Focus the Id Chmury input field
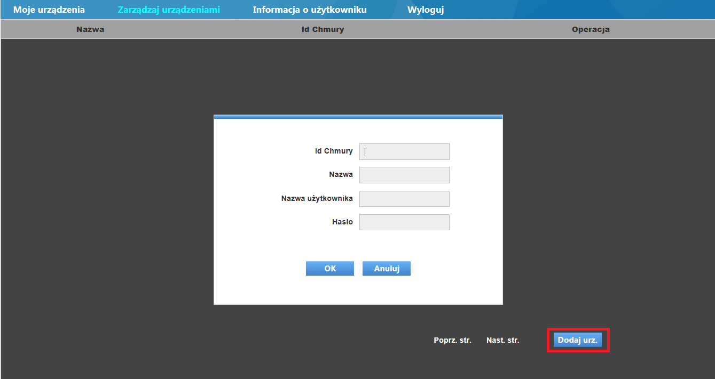This screenshot has height=379, width=715. tap(404, 151)
